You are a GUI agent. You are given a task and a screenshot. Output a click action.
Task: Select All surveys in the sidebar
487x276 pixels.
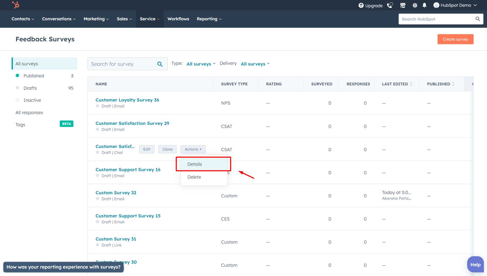point(44,63)
